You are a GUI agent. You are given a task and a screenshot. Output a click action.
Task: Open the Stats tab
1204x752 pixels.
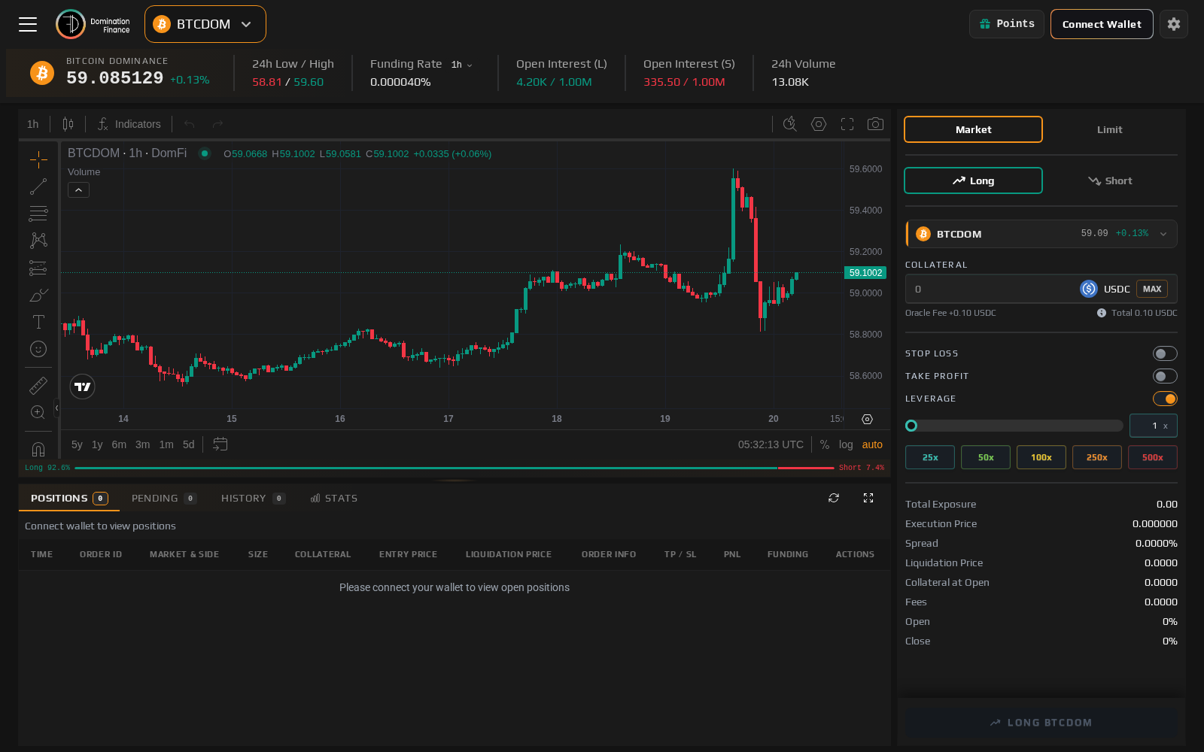(x=333, y=498)
